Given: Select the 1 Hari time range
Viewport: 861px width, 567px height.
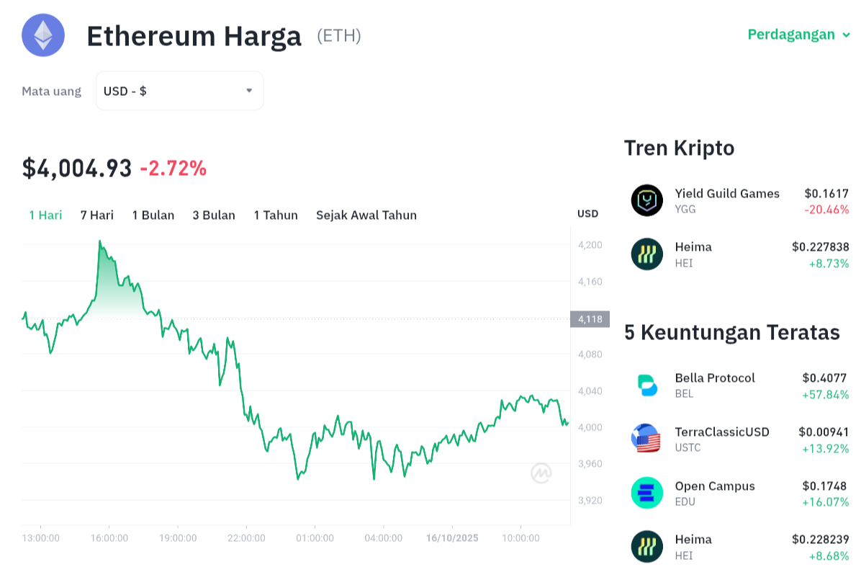Looking at the screenshot, I should coord(45,215).
